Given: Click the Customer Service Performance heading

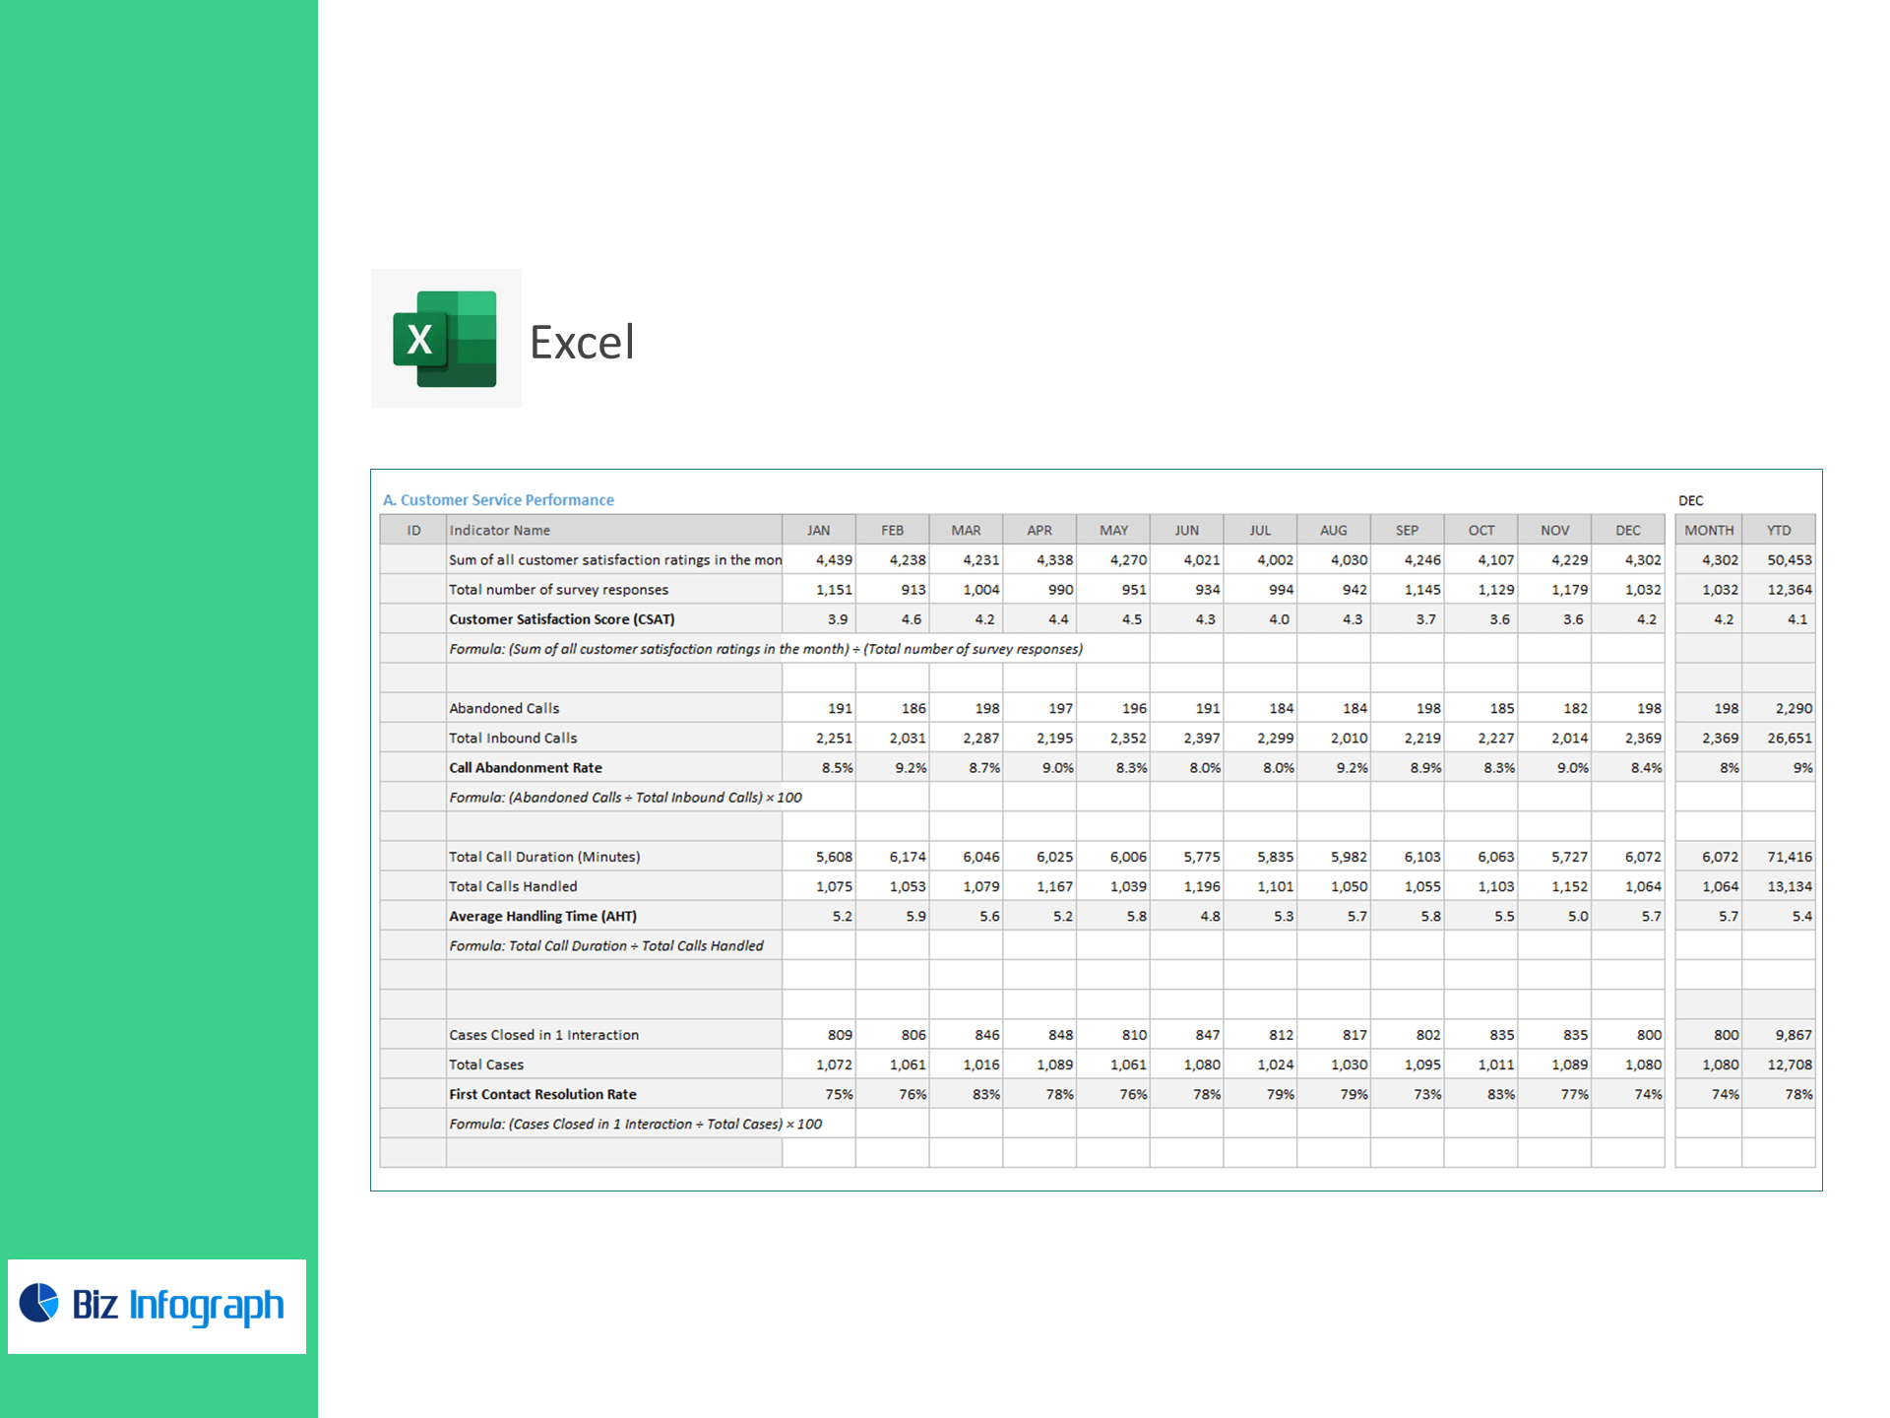Looking at the screenshot, I should click(x=498, y=500).
